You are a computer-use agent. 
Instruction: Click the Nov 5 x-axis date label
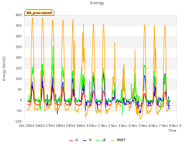136,126
